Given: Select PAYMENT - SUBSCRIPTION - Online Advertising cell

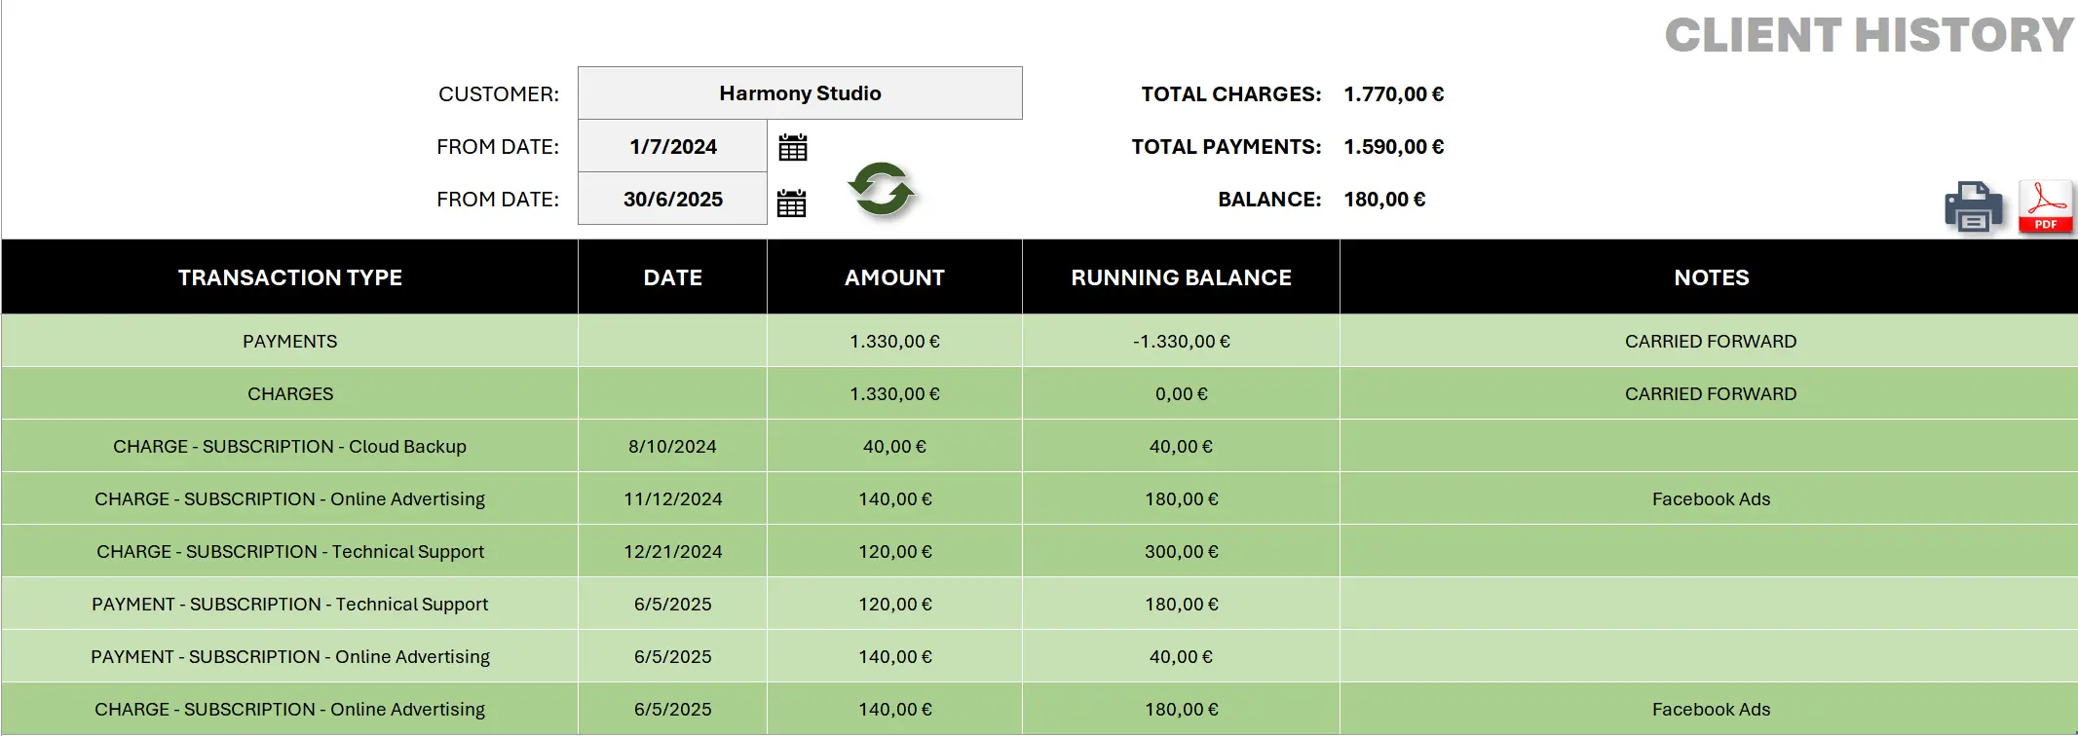Looking at the screenshot, I should pyautogui.click(x=290, y=657).
